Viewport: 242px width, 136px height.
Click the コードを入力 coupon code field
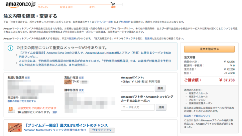[138, 107]
